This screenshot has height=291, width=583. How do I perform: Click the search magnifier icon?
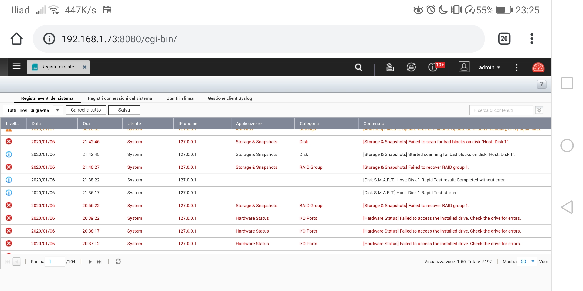358,67
